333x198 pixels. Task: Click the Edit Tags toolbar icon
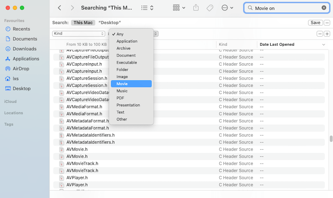(x=210, y=8)
